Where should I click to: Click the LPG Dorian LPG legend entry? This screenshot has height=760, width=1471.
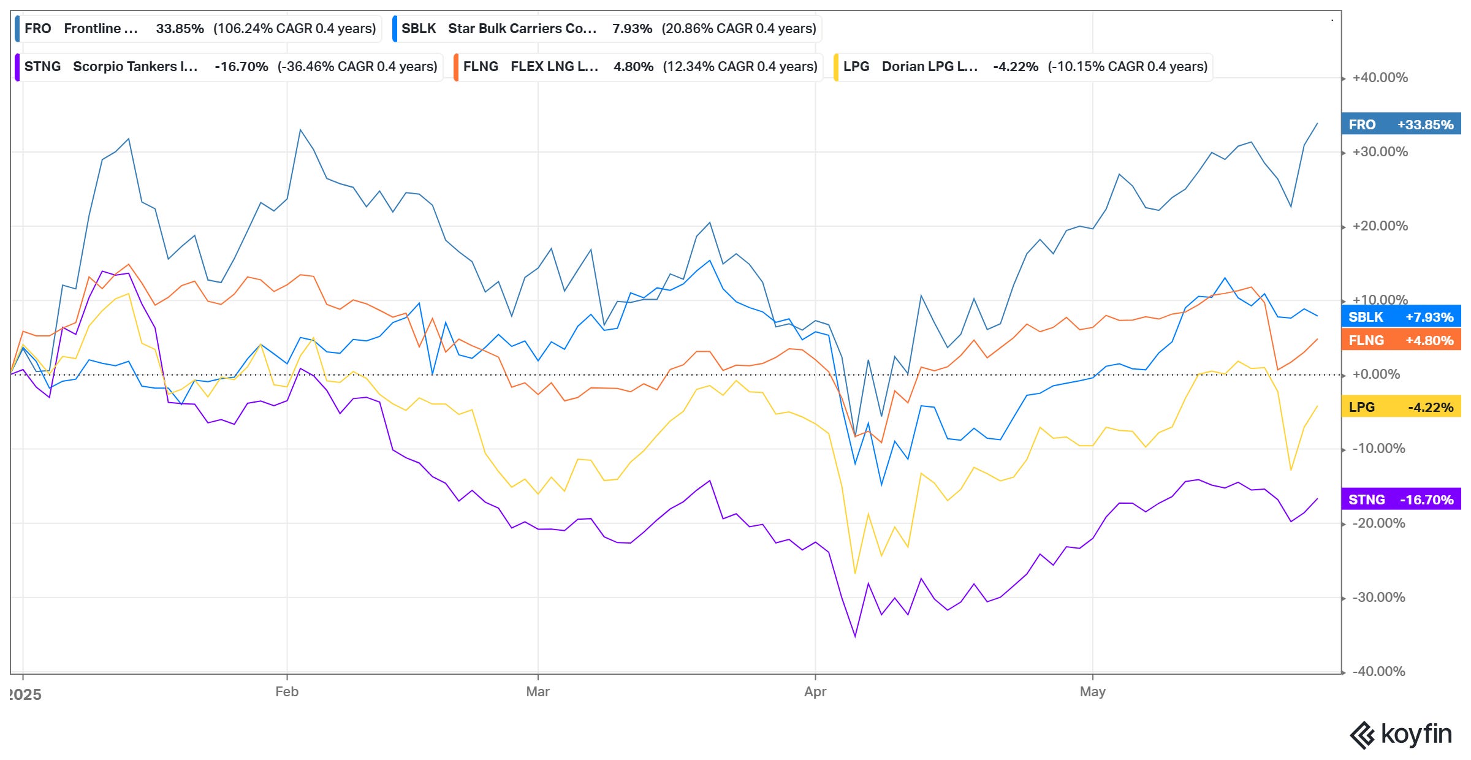1024,67
